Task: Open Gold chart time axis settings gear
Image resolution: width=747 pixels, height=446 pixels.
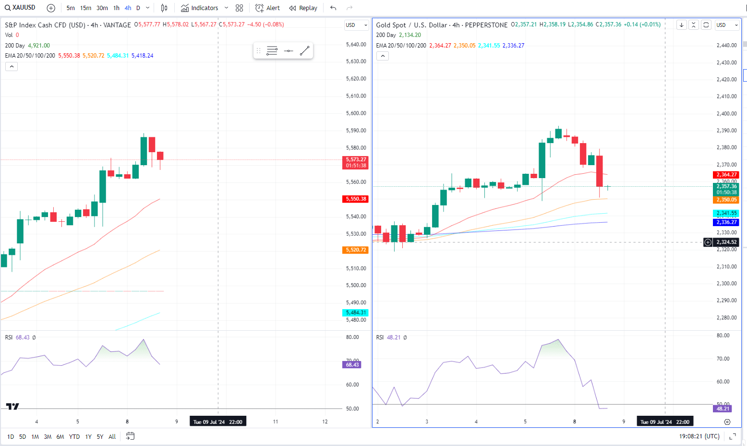Action: coord(727,422)
